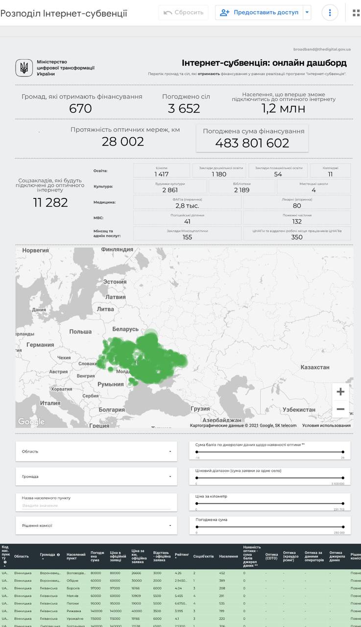Image resolution: width=361 pixels, height=627 pixels.
Task: Click the Заклади Мінсоцполітики 155 card
Action: tap(187, 234)
